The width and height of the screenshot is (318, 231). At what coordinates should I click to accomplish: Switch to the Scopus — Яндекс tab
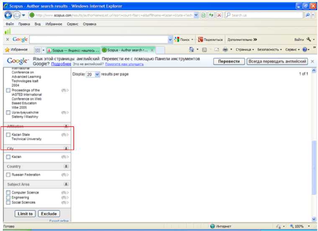click(73, 50)
